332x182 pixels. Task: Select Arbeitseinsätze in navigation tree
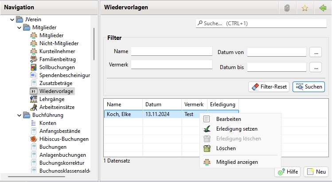[x=57, y=107]
